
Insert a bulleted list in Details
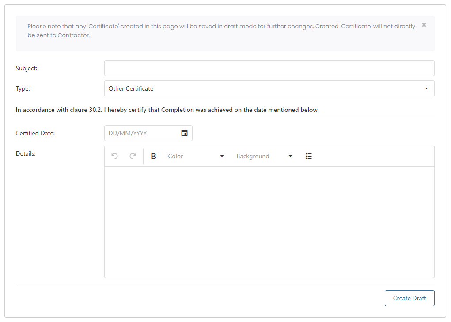click(309, 156)
